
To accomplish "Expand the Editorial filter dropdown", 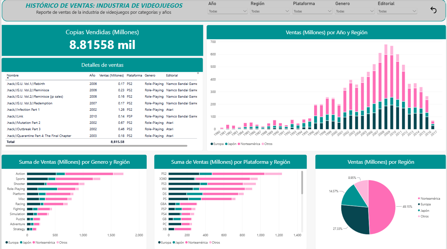I will 397,11.
